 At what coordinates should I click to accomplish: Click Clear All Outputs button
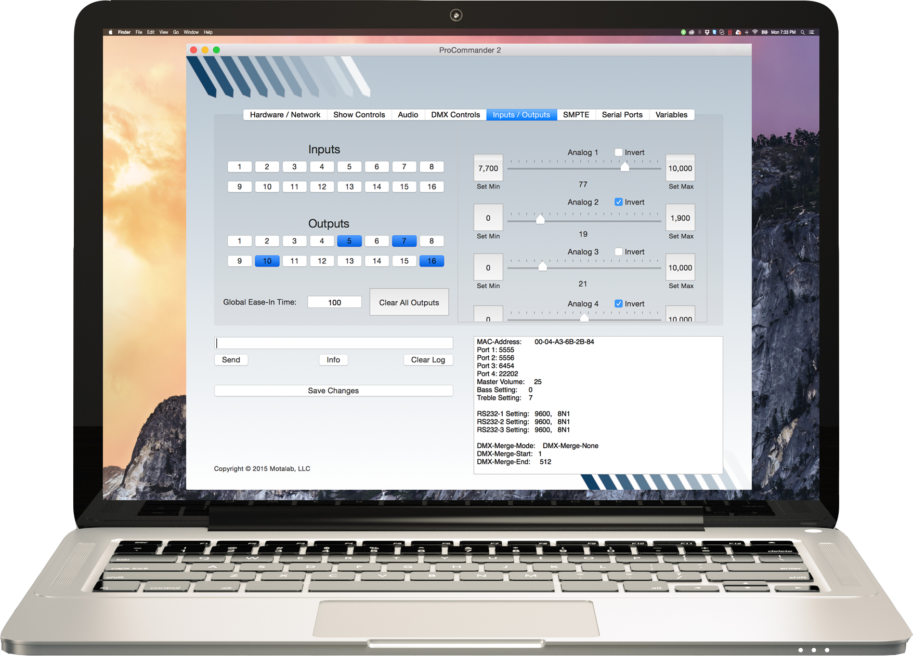(x=409, y=302)
